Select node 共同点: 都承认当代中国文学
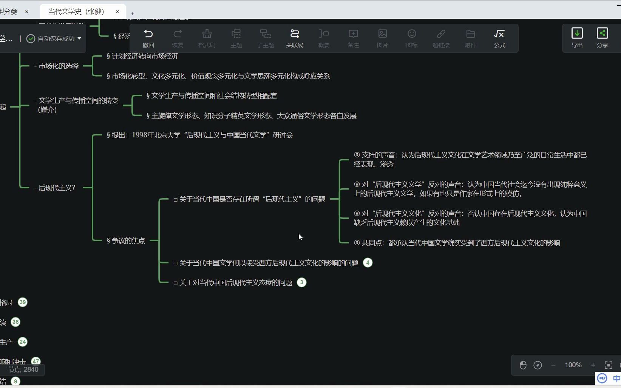621x388 pixels. point(457,243)
